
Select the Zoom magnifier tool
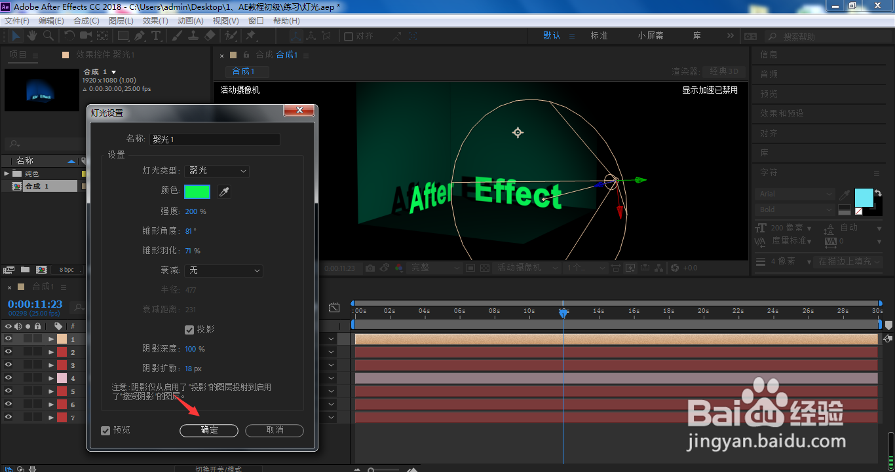[48, 35]
